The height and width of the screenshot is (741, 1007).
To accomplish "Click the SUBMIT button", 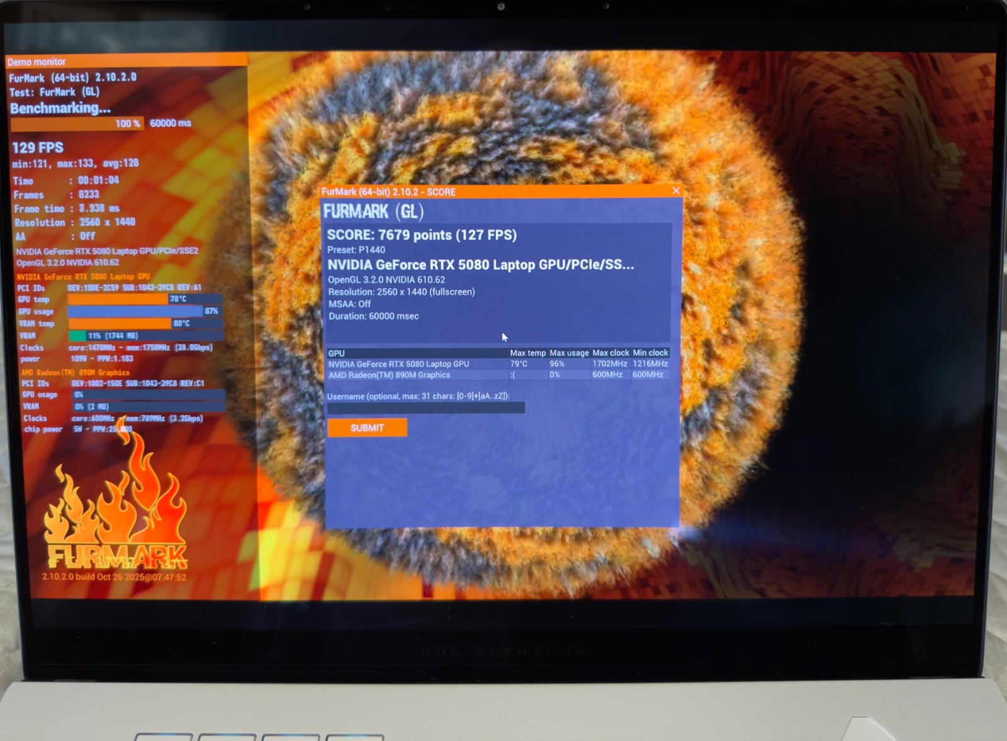I will pos(367,428).
